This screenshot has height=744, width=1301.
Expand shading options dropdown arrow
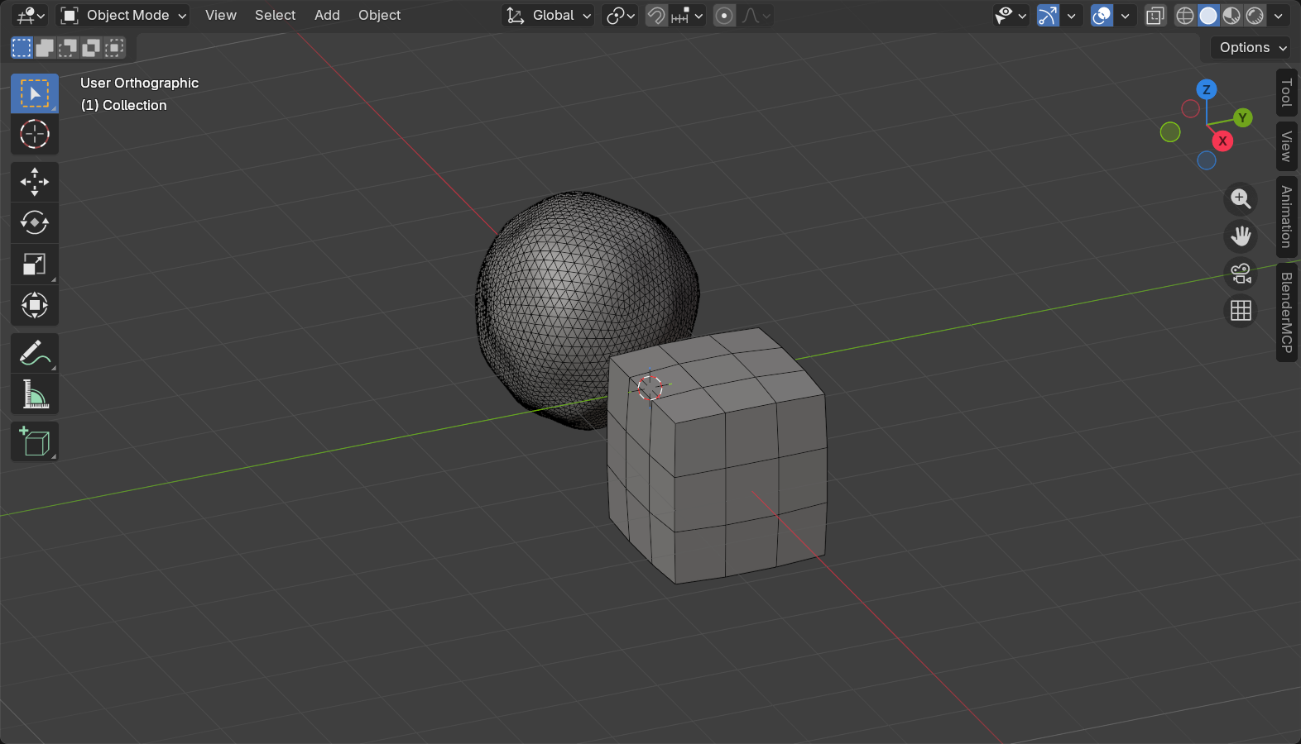tap(1279, 16)
